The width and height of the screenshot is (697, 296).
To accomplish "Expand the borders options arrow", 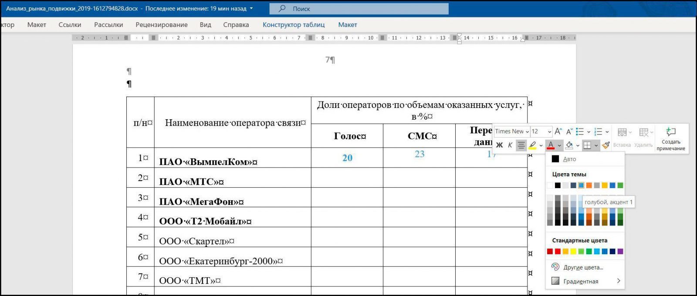I will click(x=596, y=145).
